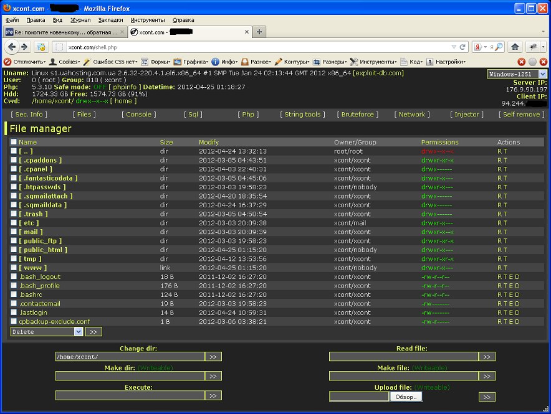This screenshot has width=551, height=414.
Task: Open the Инструменты developer toolbar menu
Action: pyautogui.click(x=373, y=62)
